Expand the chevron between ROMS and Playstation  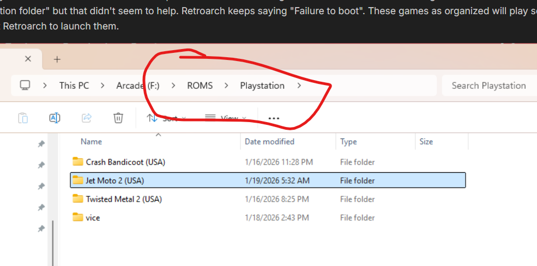(226, 86)
